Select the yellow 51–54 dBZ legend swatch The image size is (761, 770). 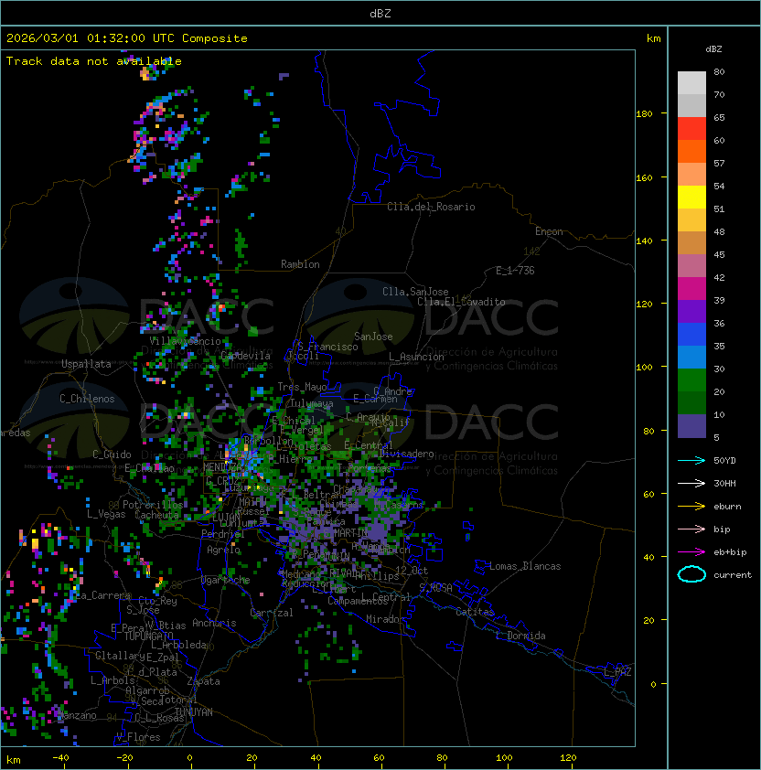[x=691, y=198]
